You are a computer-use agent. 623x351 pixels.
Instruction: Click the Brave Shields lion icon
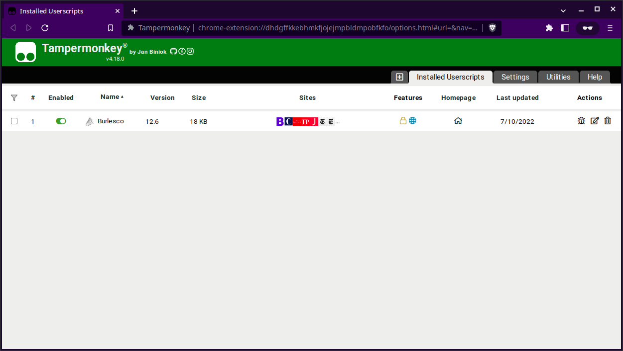pos(492,28)
